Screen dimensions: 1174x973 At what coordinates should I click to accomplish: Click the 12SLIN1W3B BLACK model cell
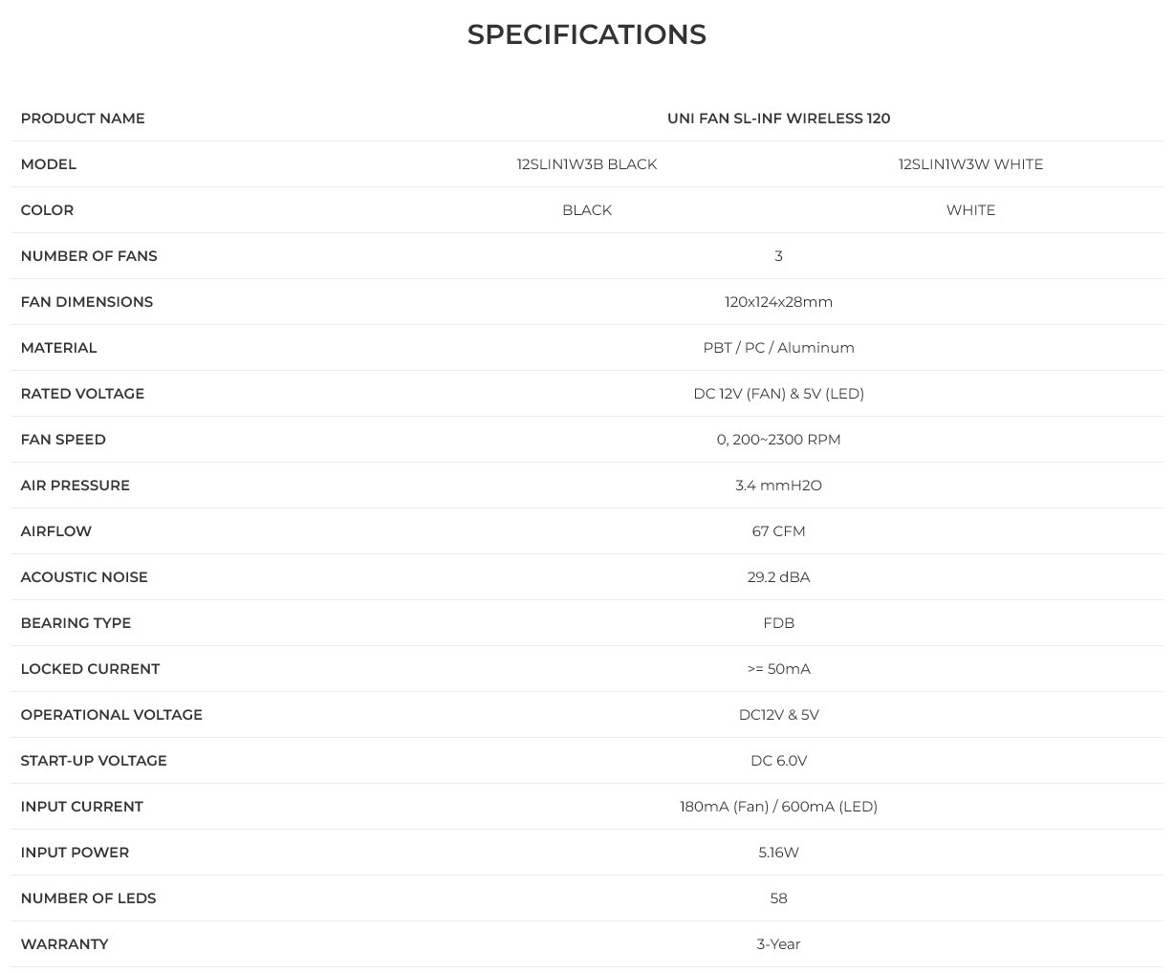(587, 164)
